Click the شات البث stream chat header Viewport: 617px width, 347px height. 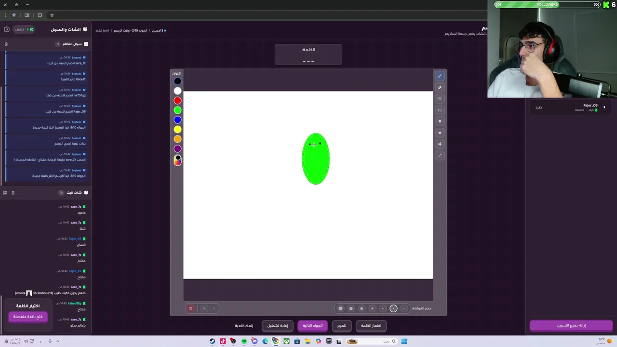click(74, 193)
